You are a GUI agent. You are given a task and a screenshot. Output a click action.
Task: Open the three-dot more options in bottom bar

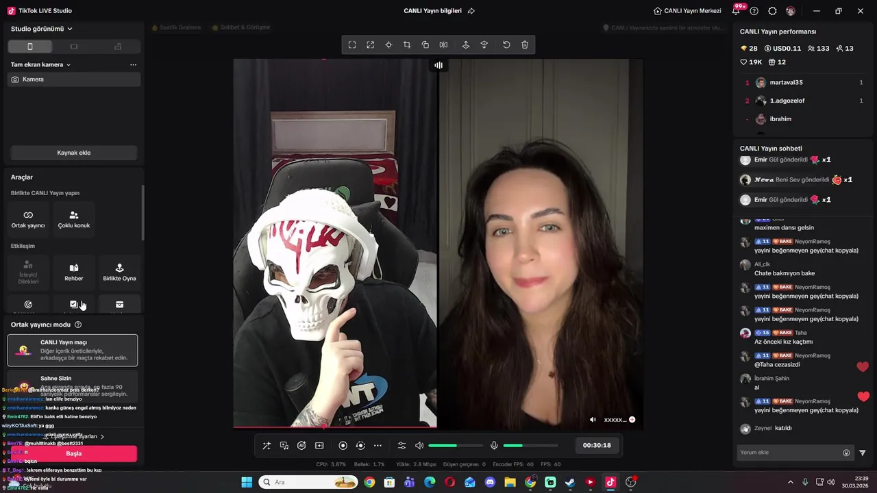pyautogui.click(x=378, y=446)
